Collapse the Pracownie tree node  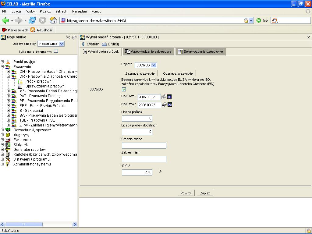[x=2, y=67]
